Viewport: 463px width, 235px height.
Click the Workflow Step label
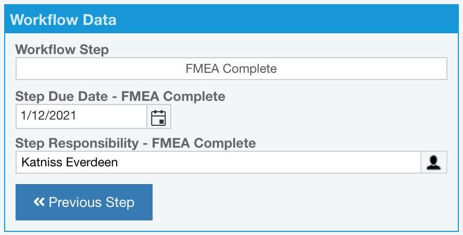pyautogui.click(x=62, y=49)
